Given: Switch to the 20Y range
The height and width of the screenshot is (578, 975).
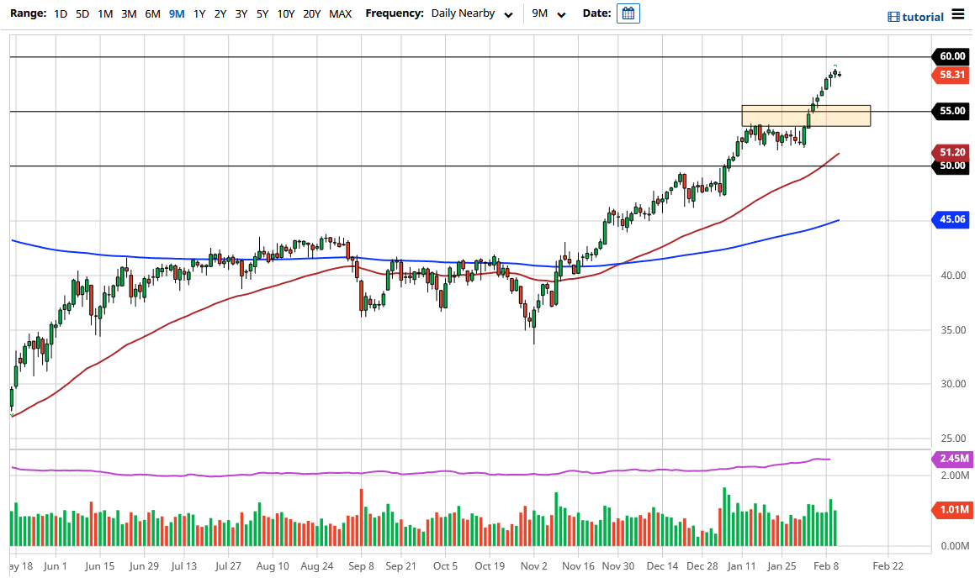Looking at the screenshot, I should click(x=311, y=13).
